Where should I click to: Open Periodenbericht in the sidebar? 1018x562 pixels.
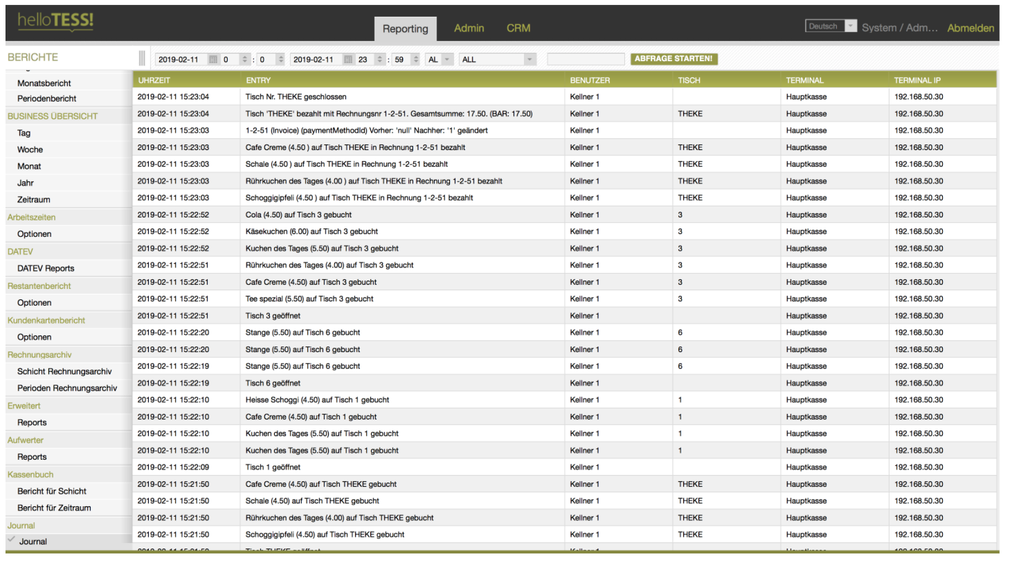[x=47, y=99]
